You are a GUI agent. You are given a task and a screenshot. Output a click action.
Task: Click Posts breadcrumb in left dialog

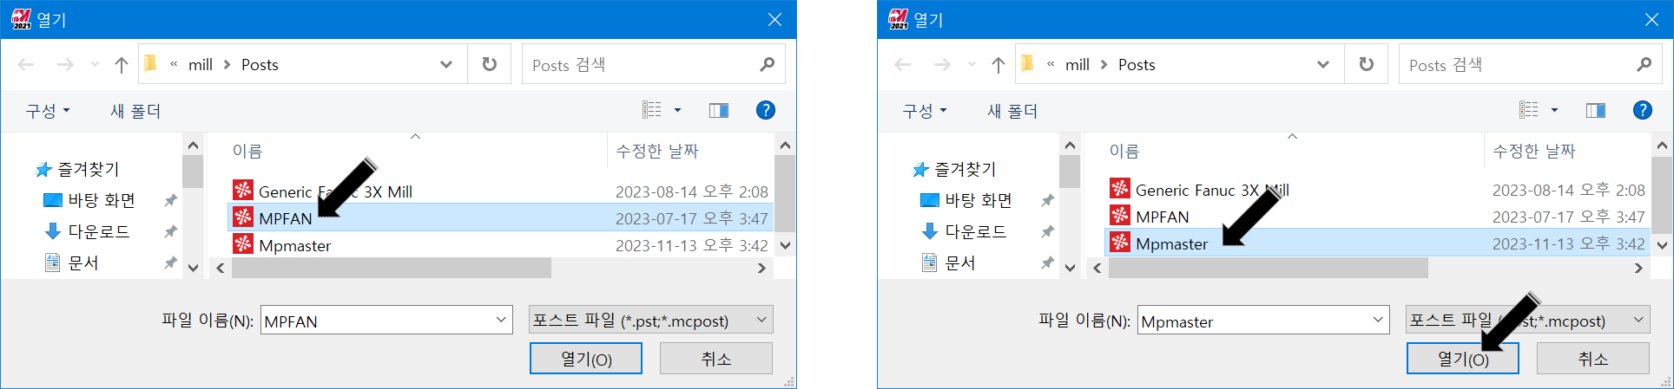pos(260,65)
